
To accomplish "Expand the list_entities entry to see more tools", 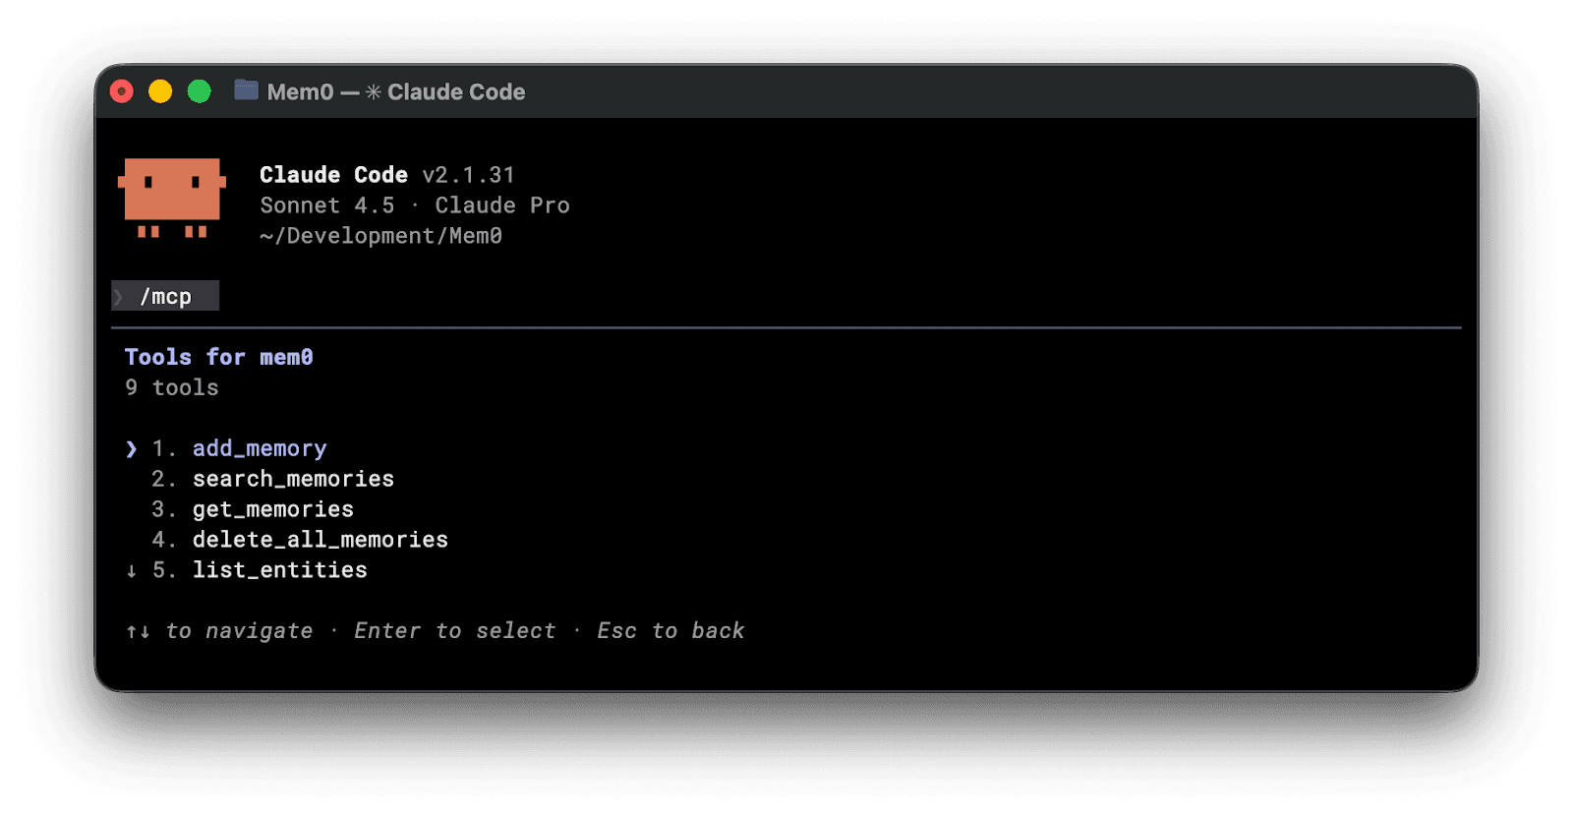I will [279, 569].
